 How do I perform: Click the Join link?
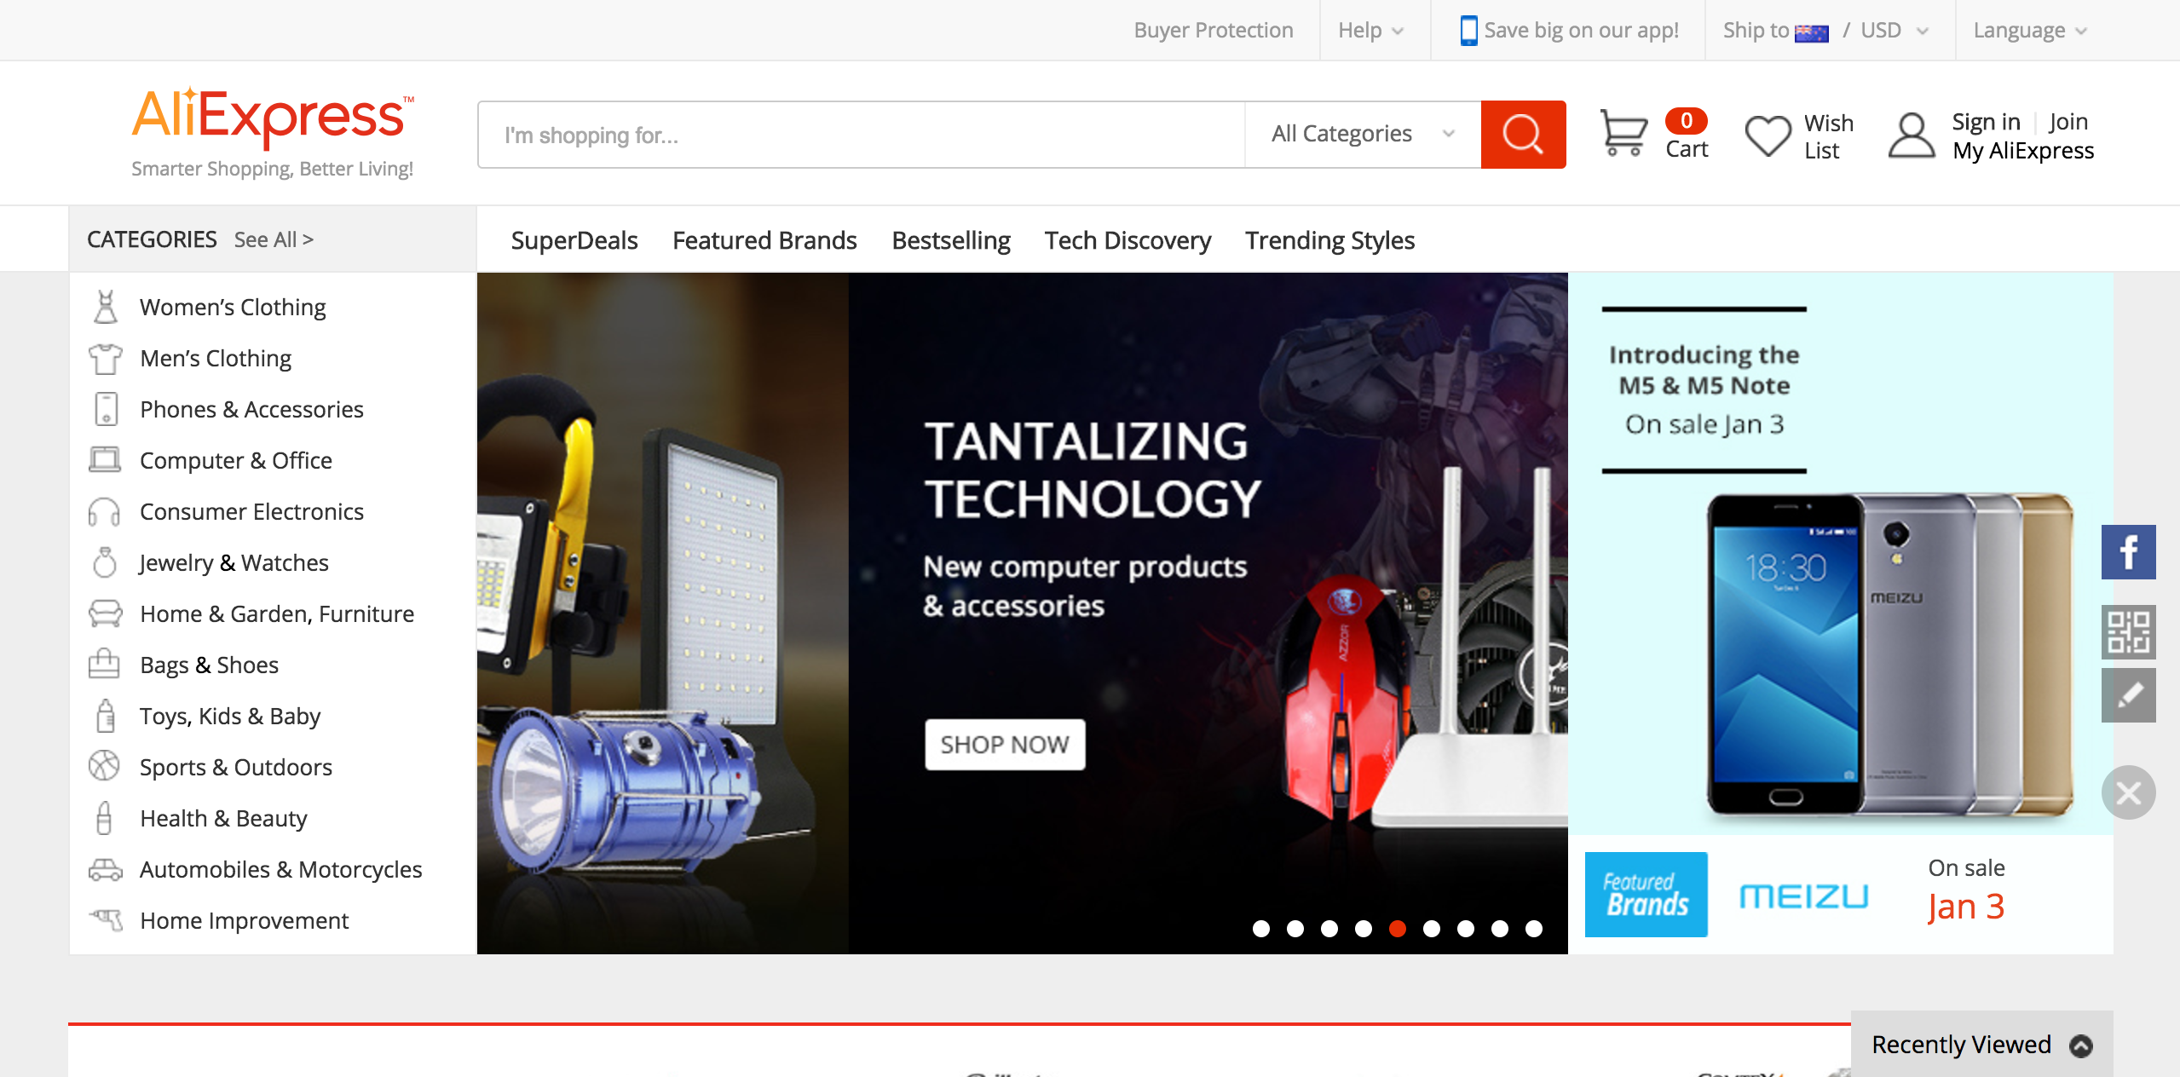pyautogui.click(x=2068, y=121)
